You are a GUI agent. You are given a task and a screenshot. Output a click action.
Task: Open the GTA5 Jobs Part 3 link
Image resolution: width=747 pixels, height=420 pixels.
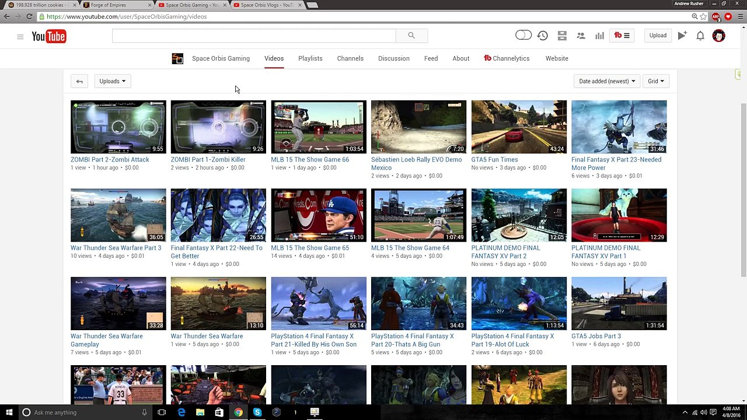click(596, 336)
